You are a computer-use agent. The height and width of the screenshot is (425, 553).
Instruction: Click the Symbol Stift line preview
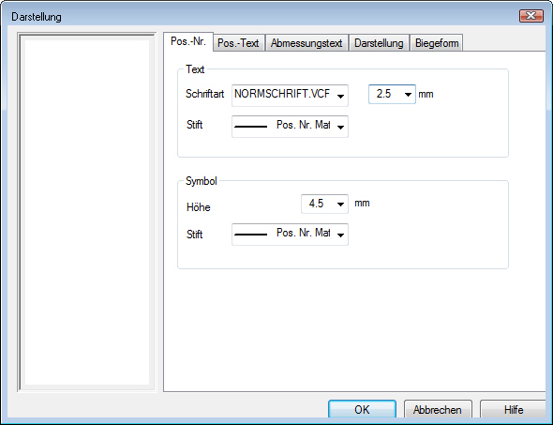pyautogui.click(x=251, y=235)
